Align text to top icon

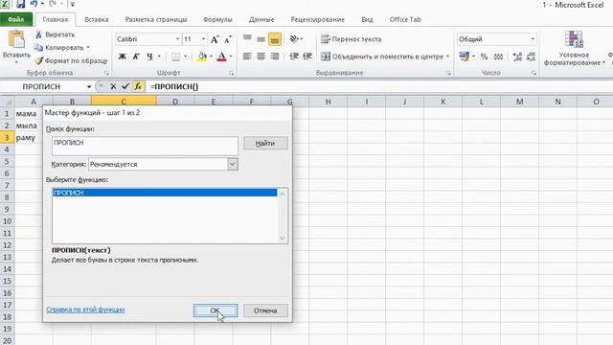pyautogui.click(x=247, y=38)
